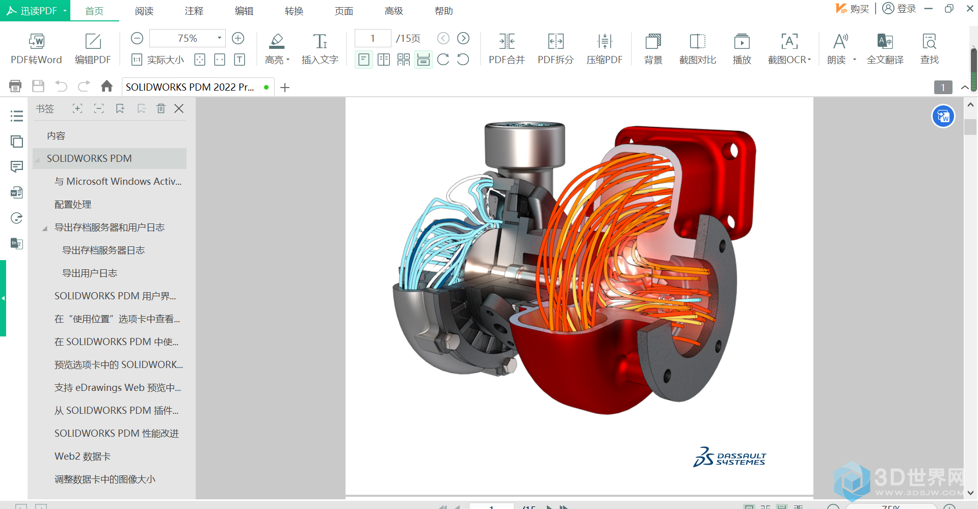978x509 pixels.
Task: Open the 压缩PDF compress tool
Action: 604,49
